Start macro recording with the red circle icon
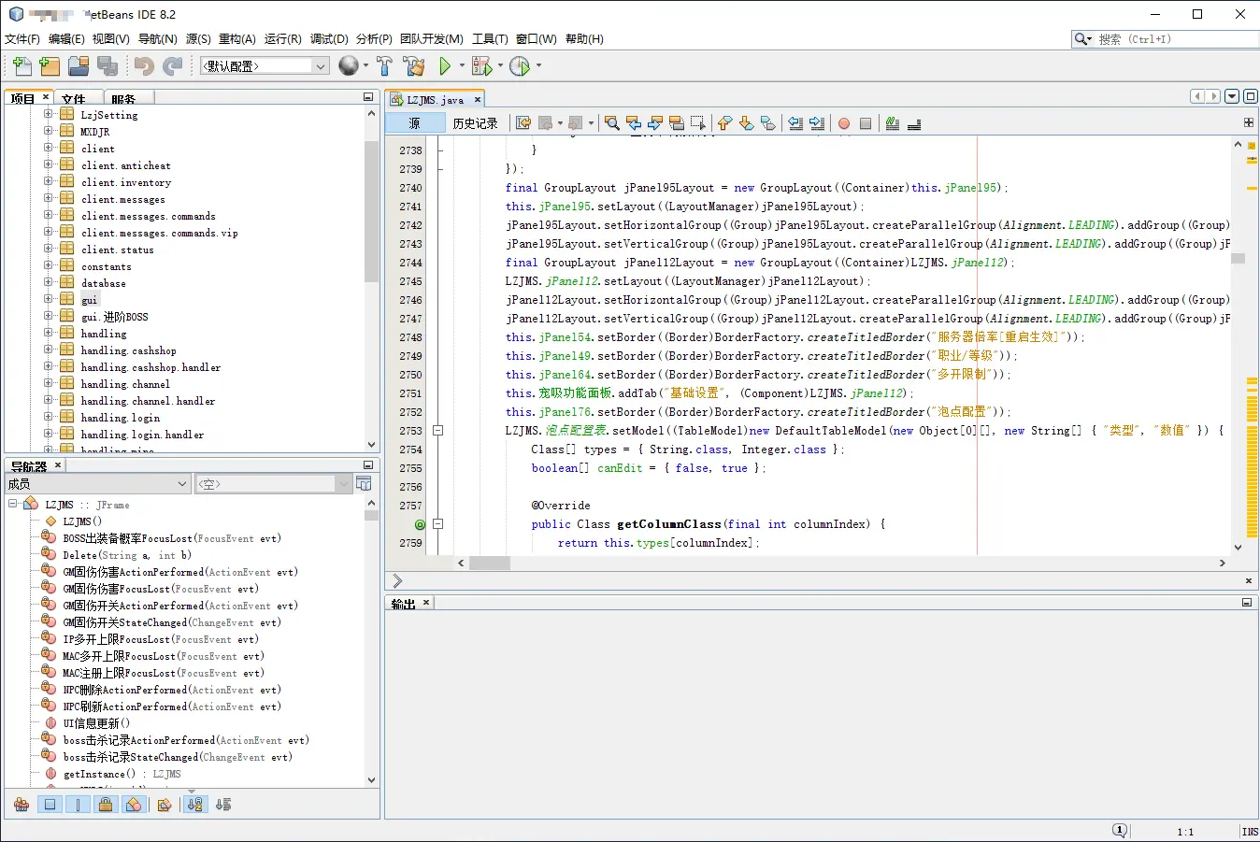Image resolution: width=1260 pixels, height=842 pixels. (844, 123)
